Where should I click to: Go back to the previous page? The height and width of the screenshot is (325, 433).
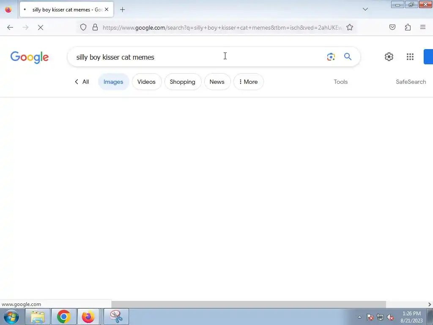[x=10, y=28]
